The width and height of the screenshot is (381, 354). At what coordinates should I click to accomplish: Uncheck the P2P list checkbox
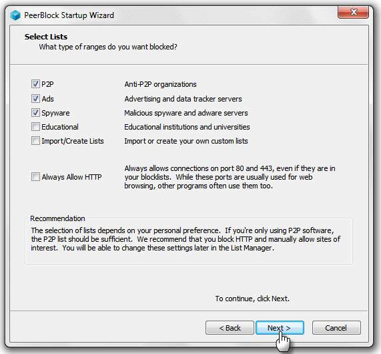[35, 84]
